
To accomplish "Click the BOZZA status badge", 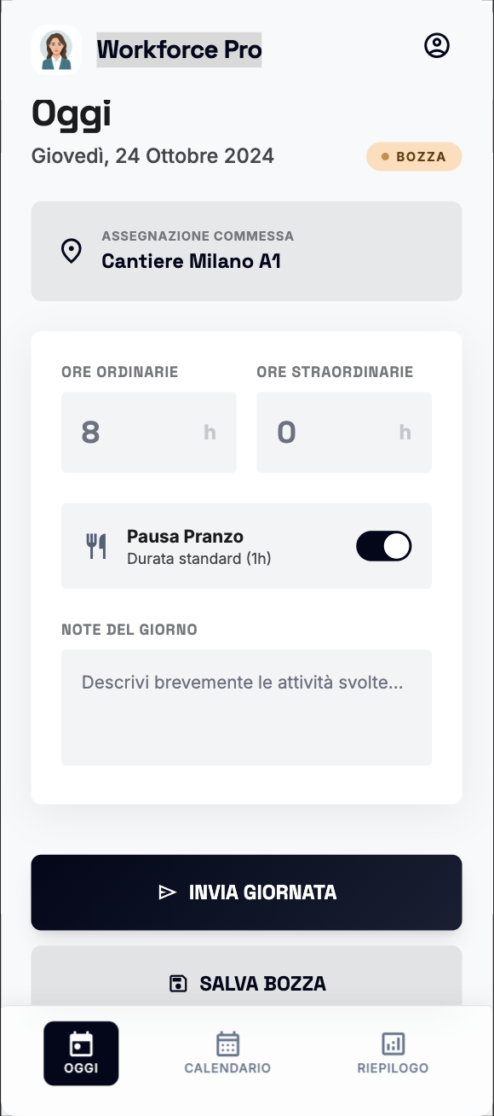I will click(x=414, y=156).
